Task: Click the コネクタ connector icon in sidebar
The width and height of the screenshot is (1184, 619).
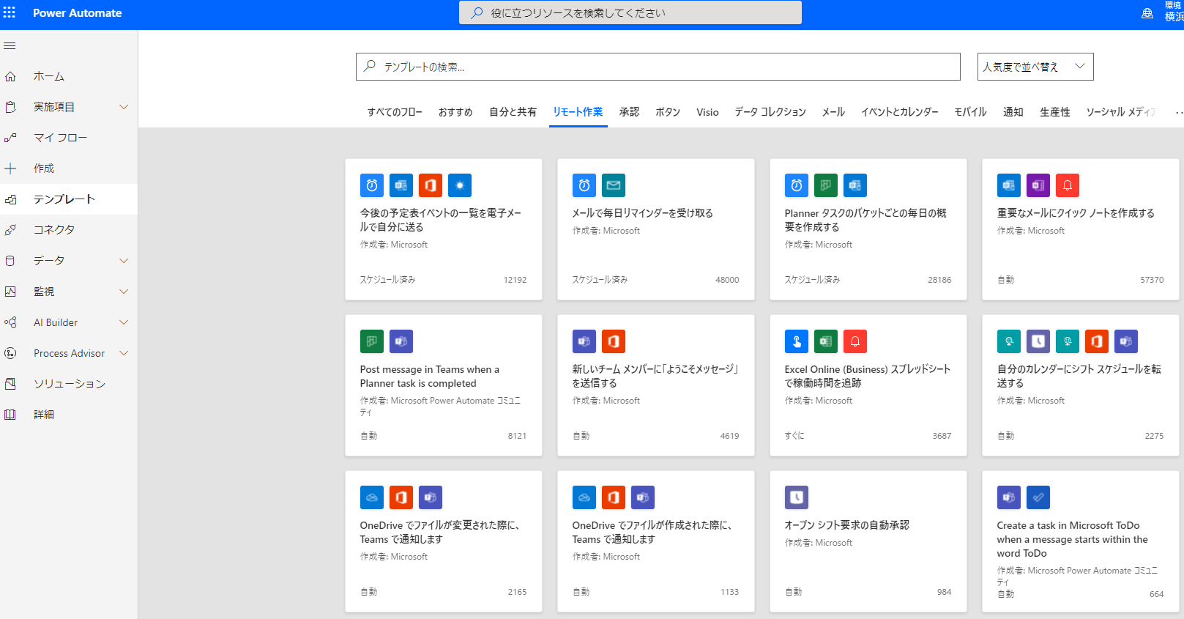Action: (10, 230)
